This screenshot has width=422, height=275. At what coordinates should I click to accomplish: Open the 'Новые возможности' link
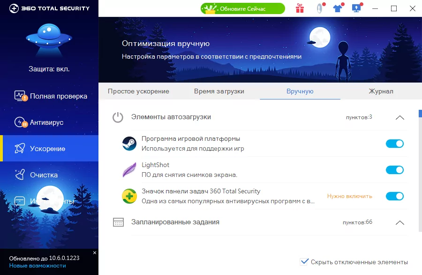coord(38,266)
